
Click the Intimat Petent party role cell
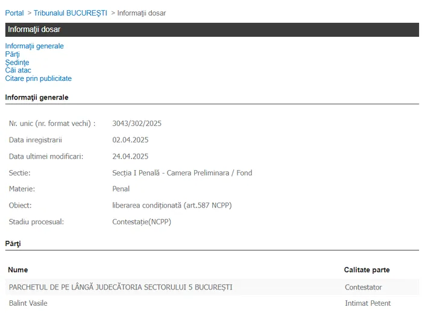coord(368,303)
